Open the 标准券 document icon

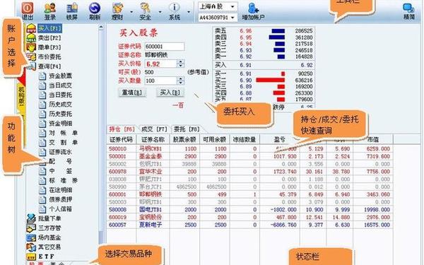(x=42, y=180)
